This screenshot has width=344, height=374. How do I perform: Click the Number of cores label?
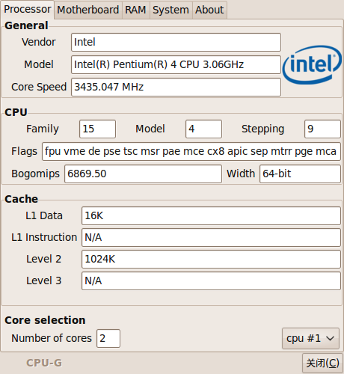(52, 338)
